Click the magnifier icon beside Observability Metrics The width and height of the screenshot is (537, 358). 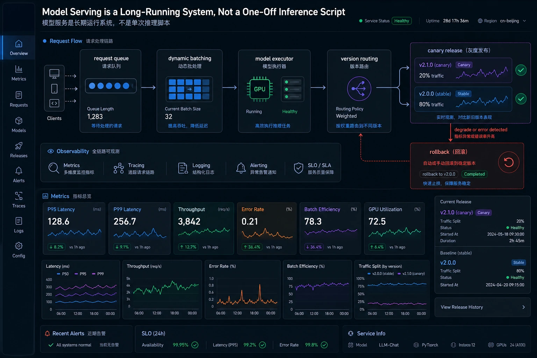54,168
